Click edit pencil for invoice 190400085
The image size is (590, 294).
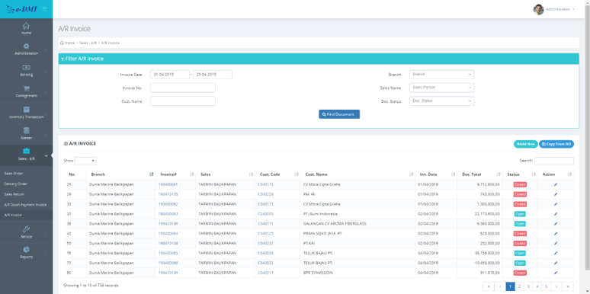pos(556,253)
